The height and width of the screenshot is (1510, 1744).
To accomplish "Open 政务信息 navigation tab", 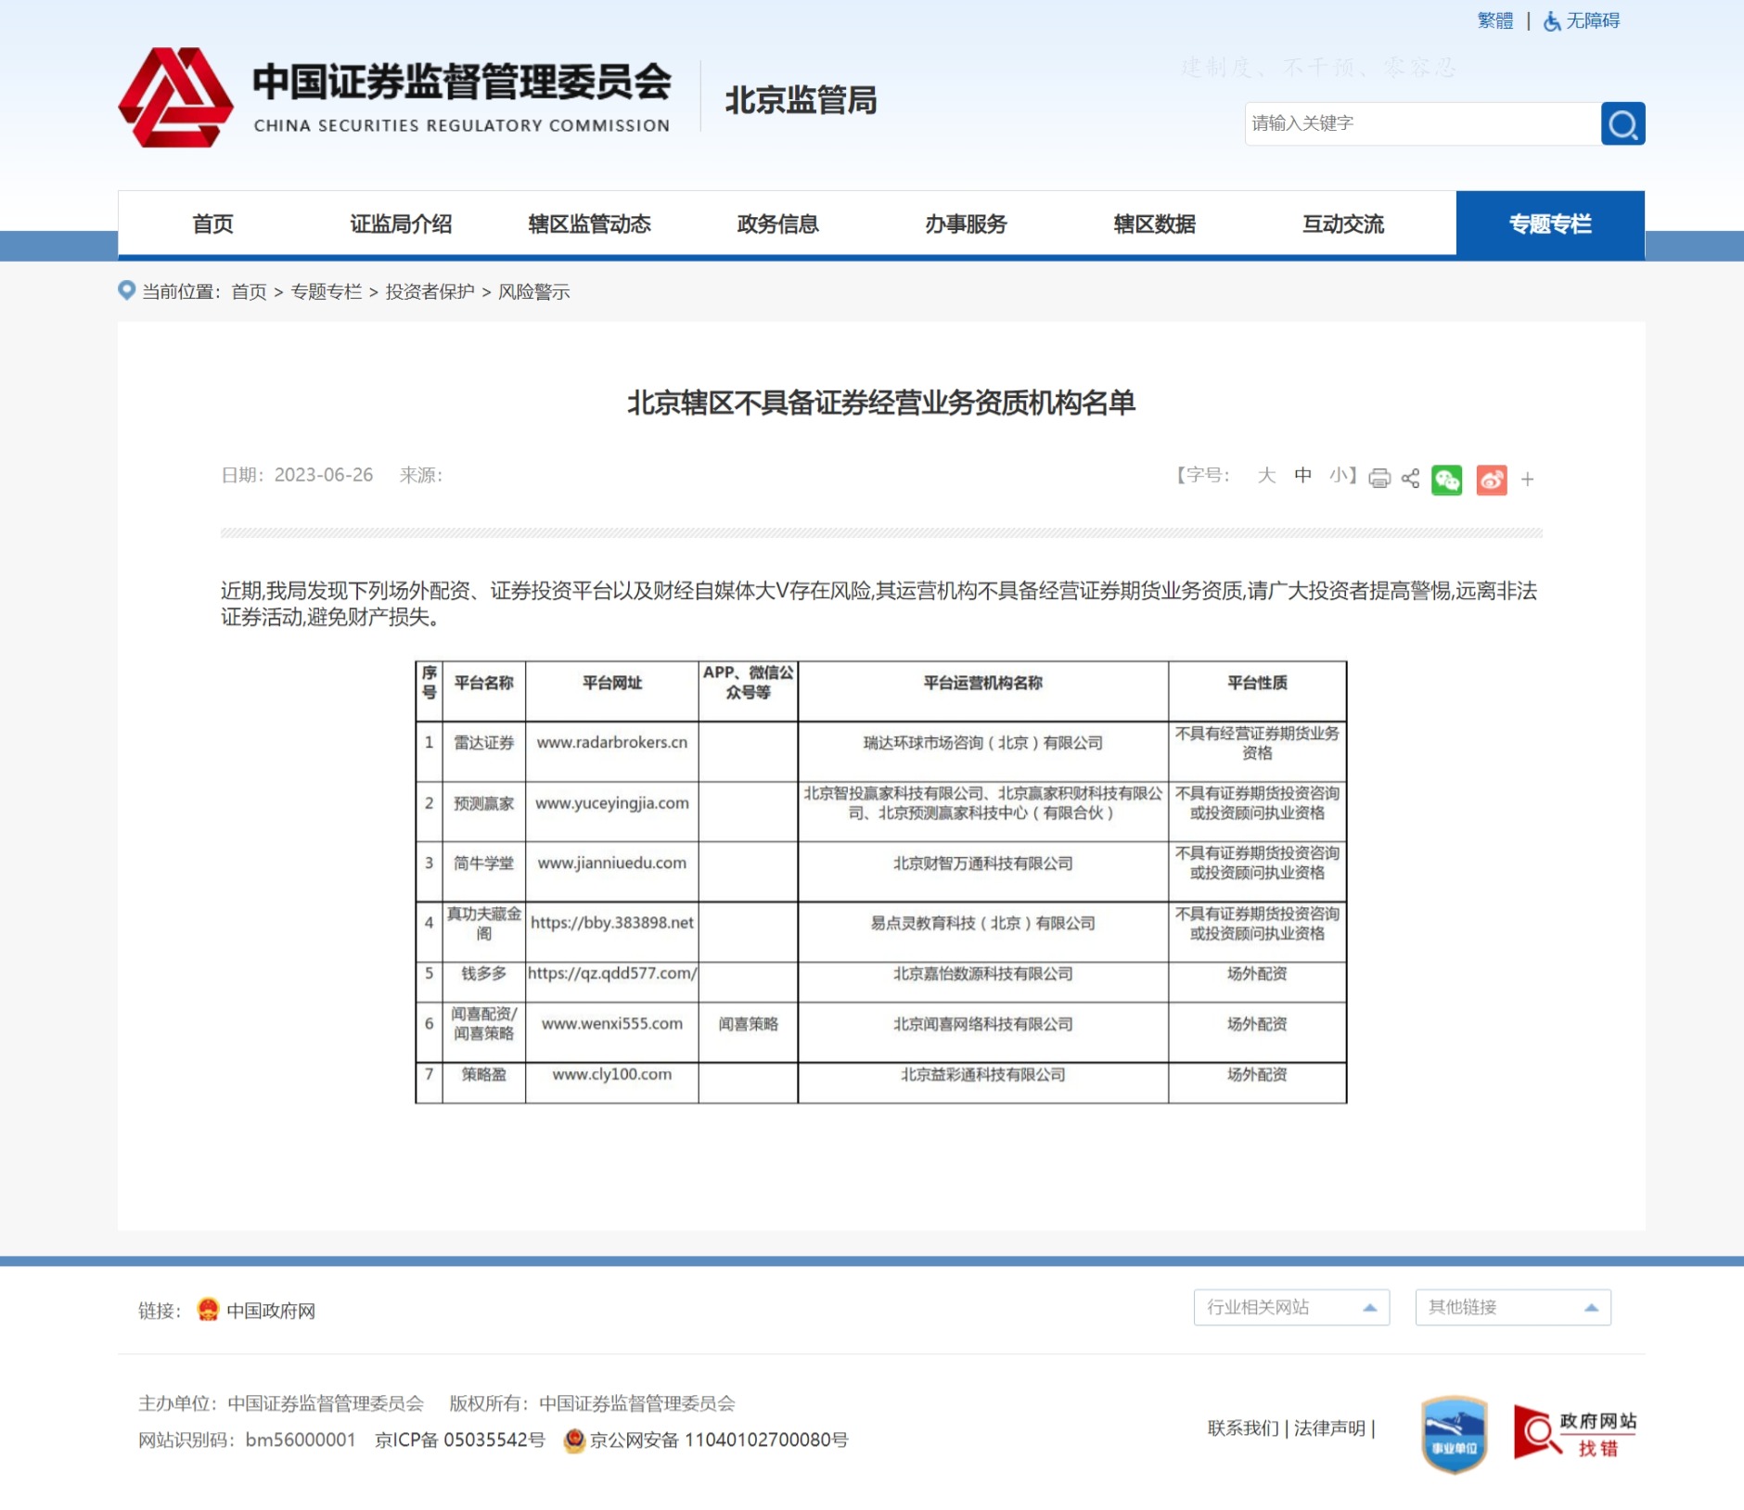I will (x=777, y=224).
